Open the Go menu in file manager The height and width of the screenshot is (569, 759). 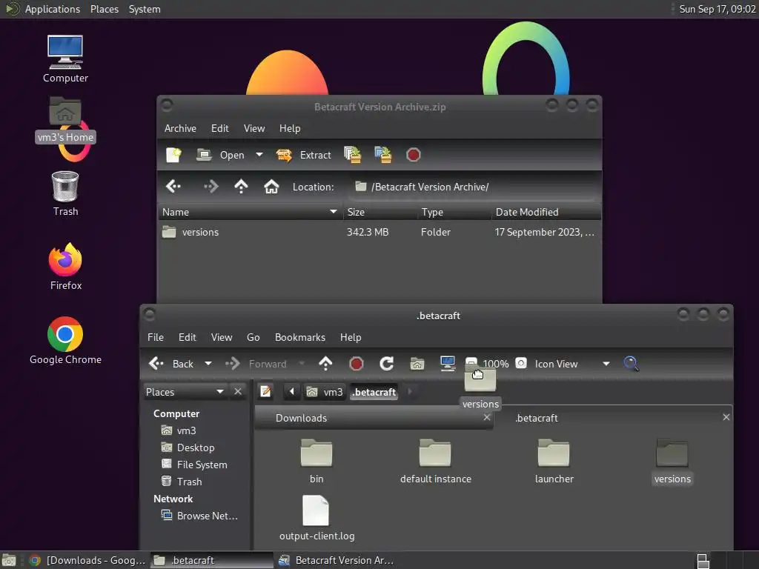[253, 337]
